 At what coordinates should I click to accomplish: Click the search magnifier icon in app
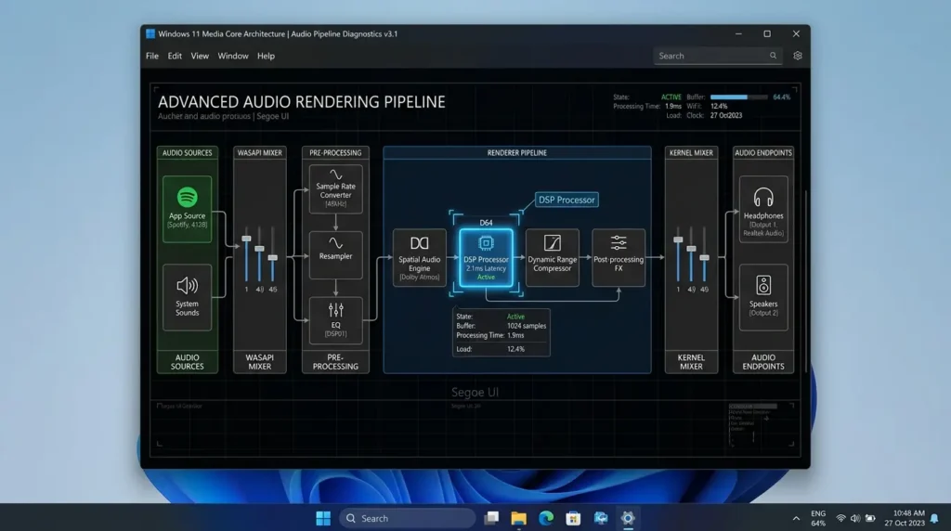pos(773,56)
